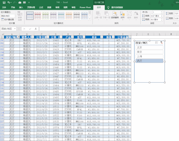Click the camera icon in quick access toolbar
179x141 pixels.
coord(20,2)
